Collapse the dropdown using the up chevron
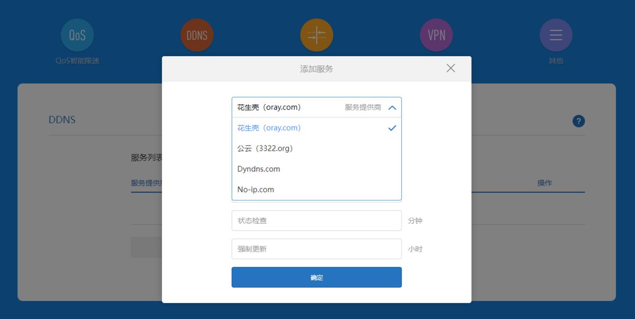Viewport: 635px width, 319px height. [x=392, y=107]
